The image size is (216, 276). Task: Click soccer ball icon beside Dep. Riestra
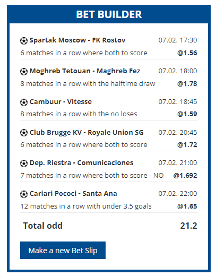click(24, 163)
